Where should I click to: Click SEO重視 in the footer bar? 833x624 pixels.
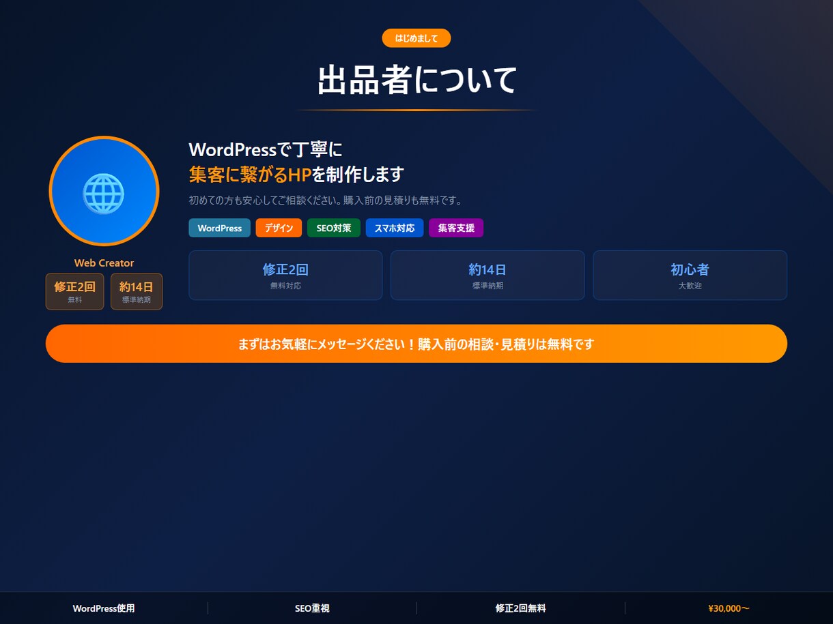pyautogui.click(x=312, y=608)
